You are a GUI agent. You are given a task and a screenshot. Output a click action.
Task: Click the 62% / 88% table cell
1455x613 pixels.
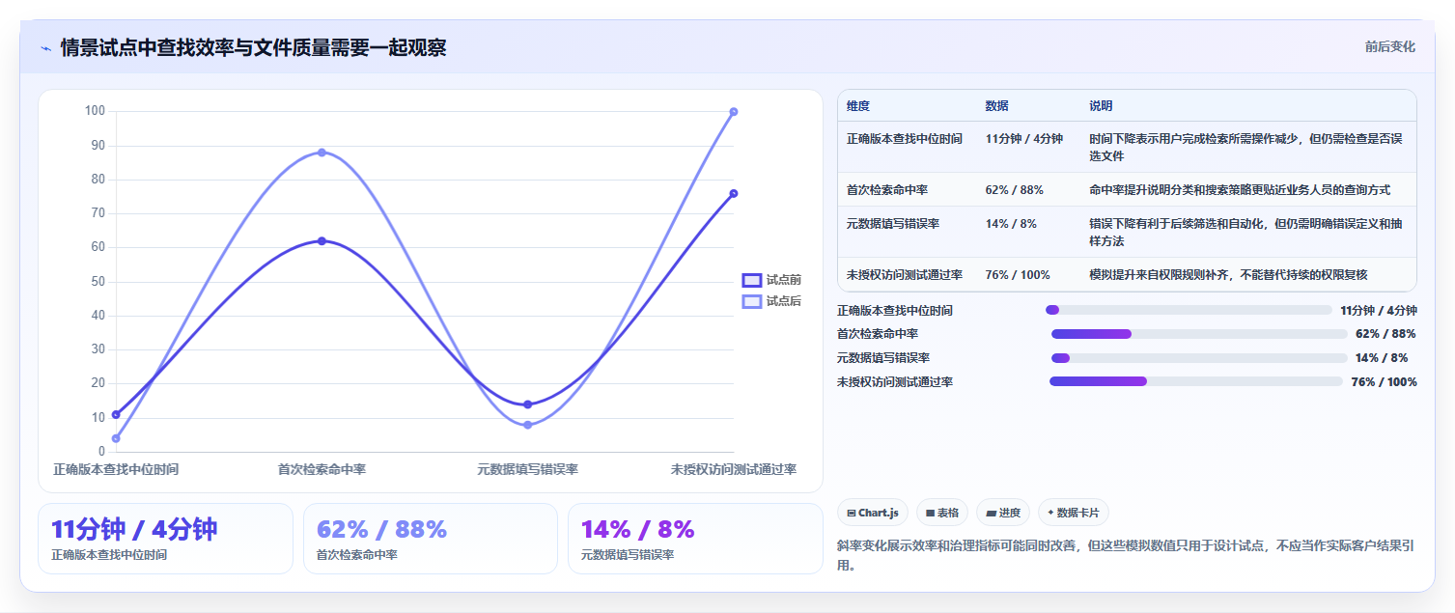[1014, 190]
